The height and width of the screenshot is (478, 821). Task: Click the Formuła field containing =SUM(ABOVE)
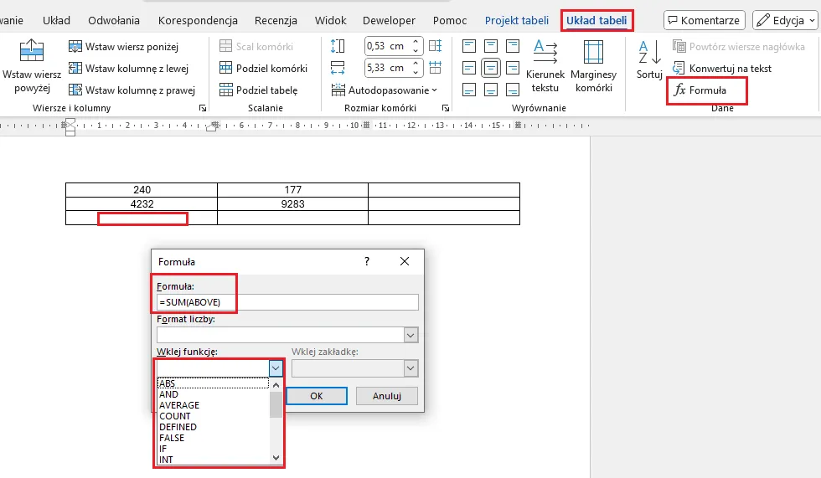287,302
